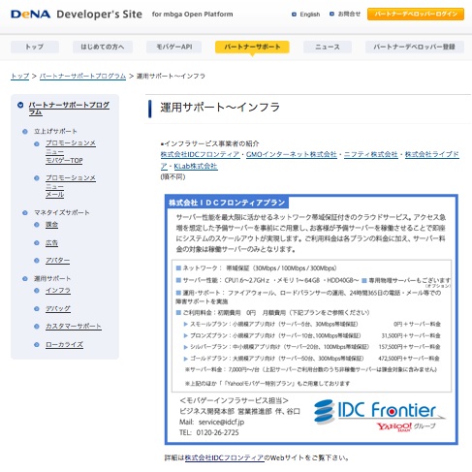Open the 広告 sidebar link

[x=51, y=243]
